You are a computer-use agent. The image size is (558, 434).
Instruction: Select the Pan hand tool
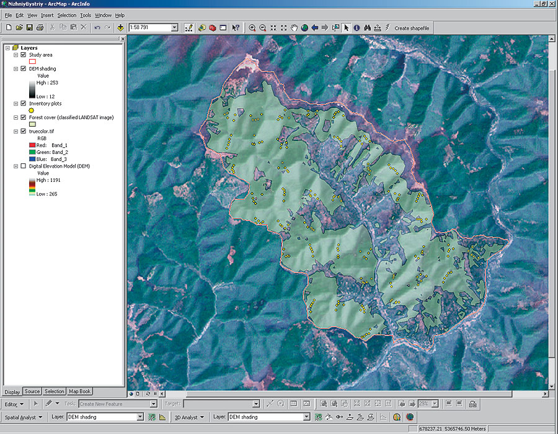[294, 28]
